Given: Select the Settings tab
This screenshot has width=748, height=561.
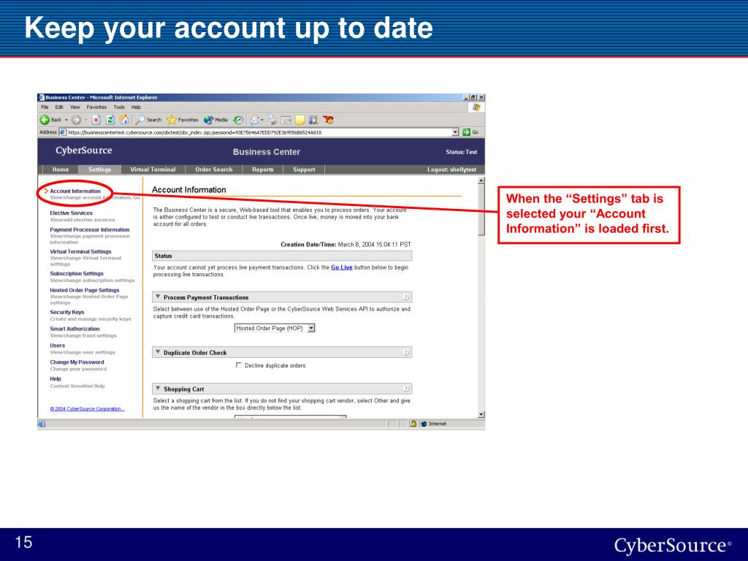Looking at the screenshot, I should (x=99, y=169).
